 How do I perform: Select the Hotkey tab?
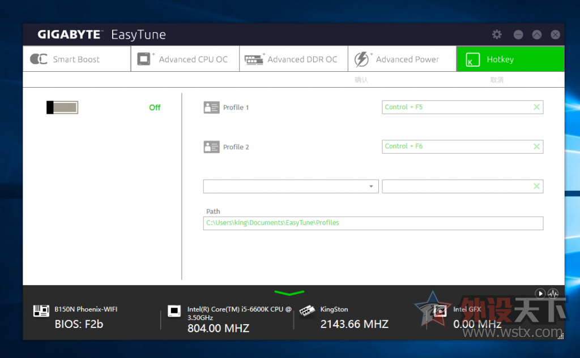510,59
